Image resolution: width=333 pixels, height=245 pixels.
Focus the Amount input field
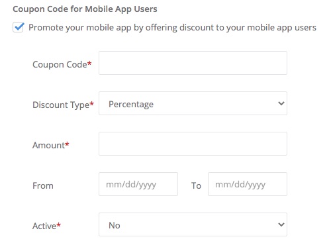[193, 144]
